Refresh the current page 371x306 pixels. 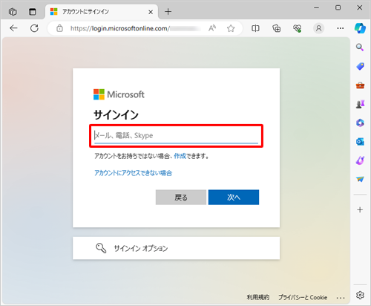(34, 28)
